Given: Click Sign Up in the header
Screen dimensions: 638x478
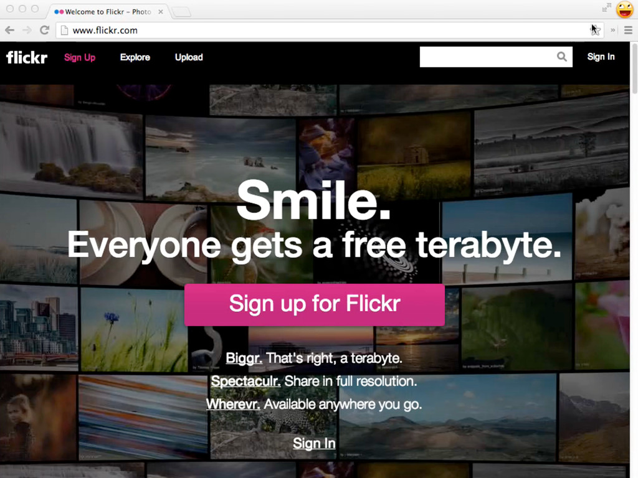Looking at the screenshot, I should coord(80,57).
